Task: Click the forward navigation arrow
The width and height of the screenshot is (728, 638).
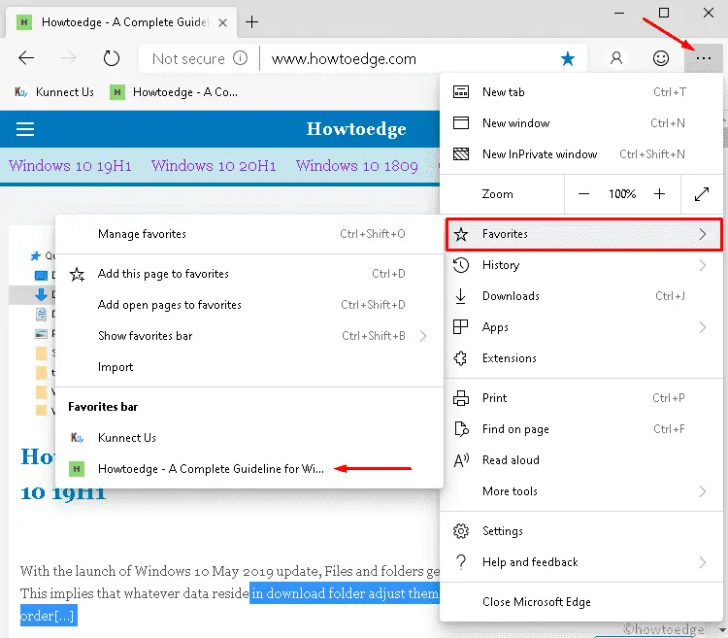Action: (x=68, y=58)
